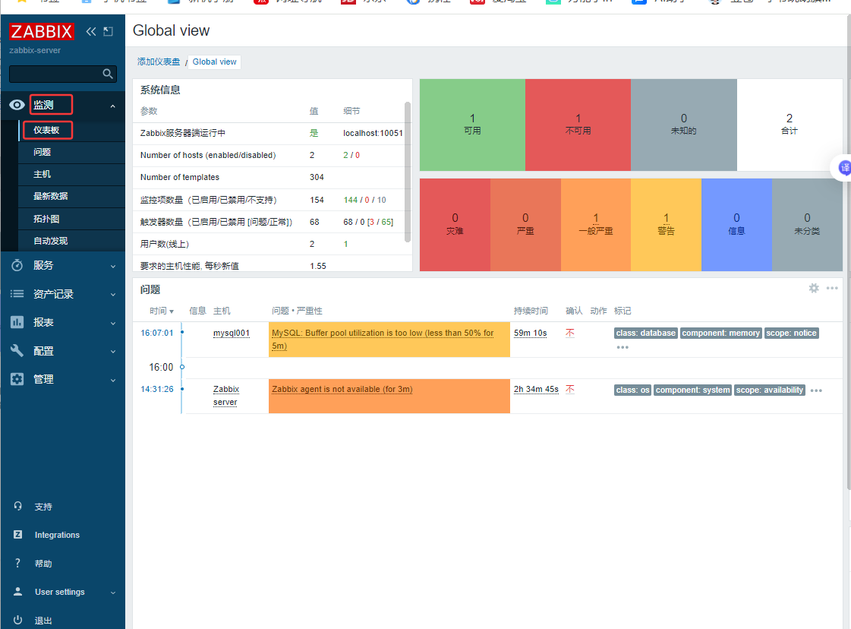The height and width of the screenshot is (629, 851).
Task: Toggle sidebar hide mode icon
Action: [108, 31]
